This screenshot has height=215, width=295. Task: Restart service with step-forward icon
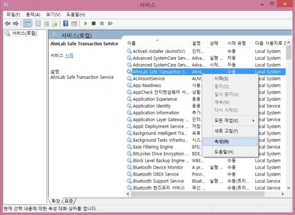(x=110, y=23)
